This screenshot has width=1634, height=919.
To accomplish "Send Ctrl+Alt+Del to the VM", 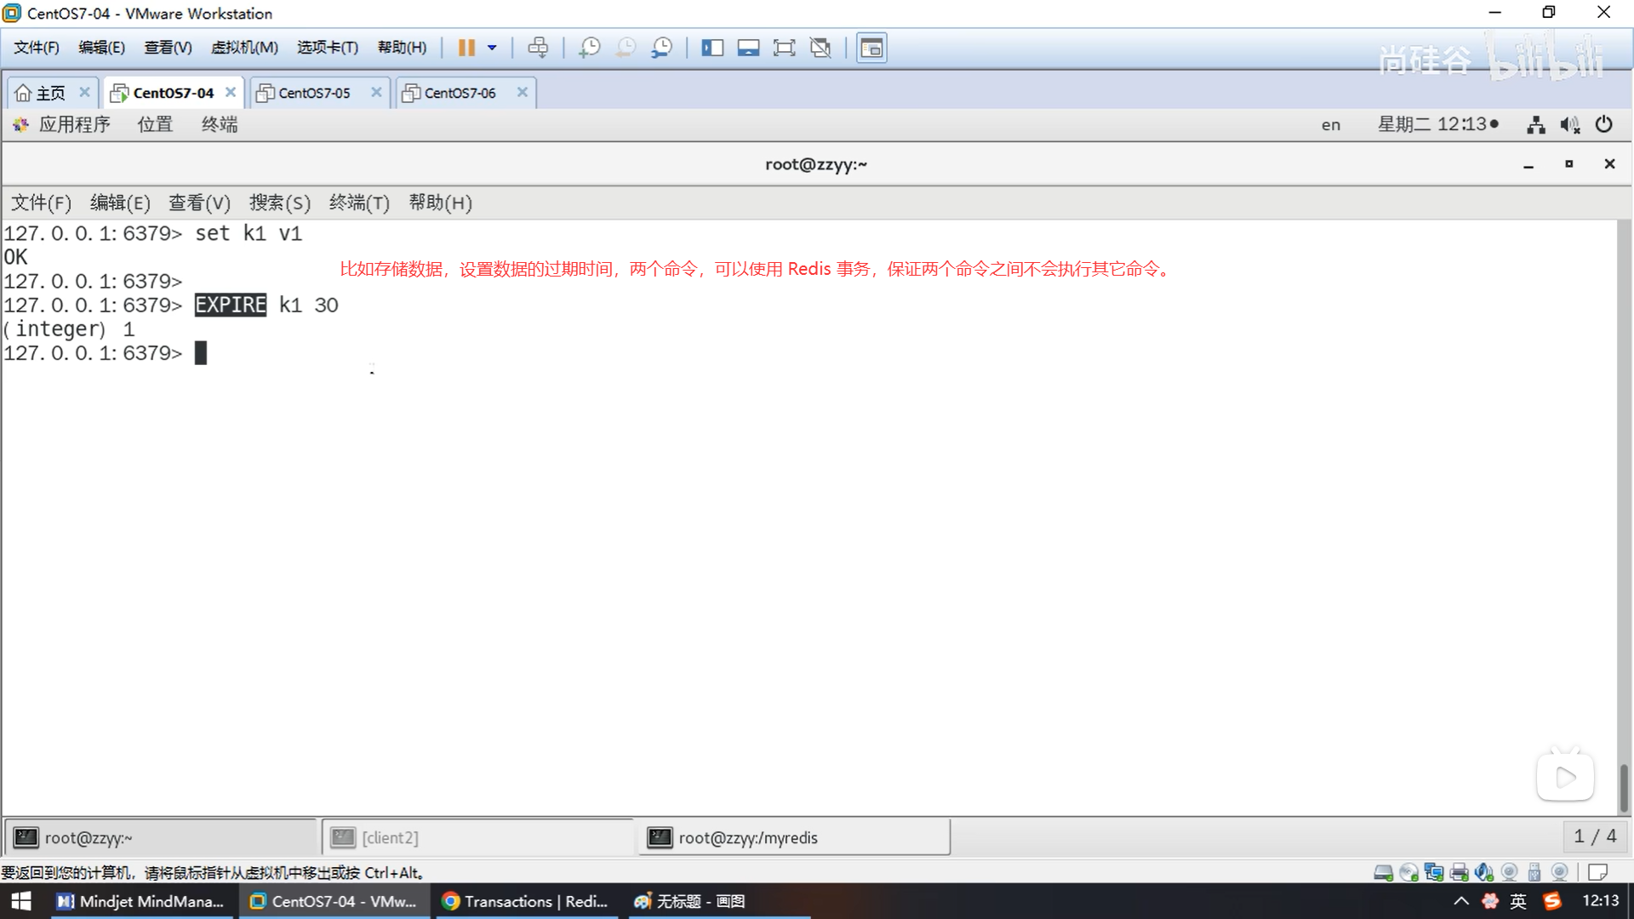I will (538, 48).
